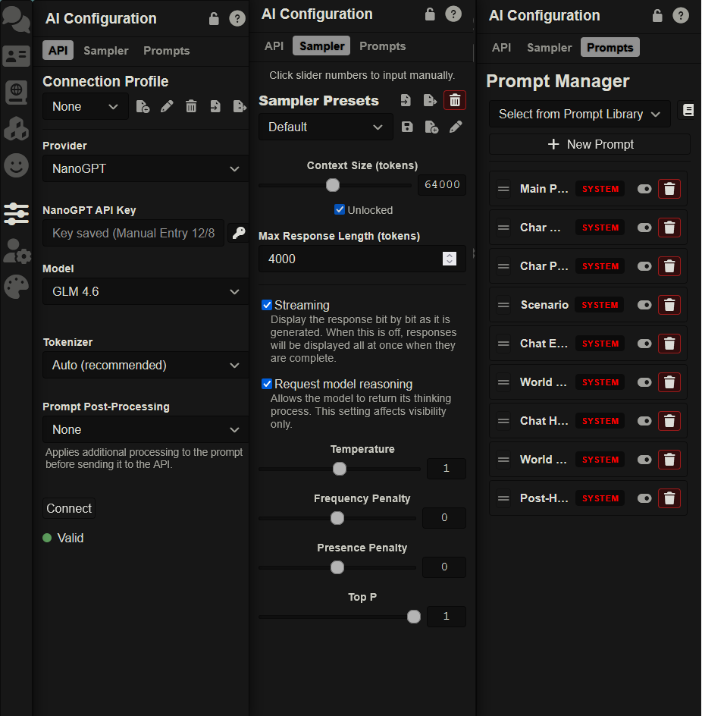Click the Context Size value 64000
The width and height of the screenshot is (702, 716).
442,184
